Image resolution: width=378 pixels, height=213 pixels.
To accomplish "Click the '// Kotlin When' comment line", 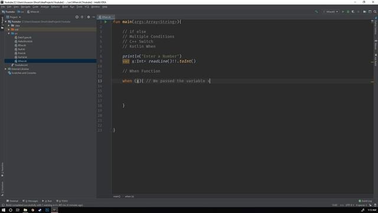I will tap(139, 46).
